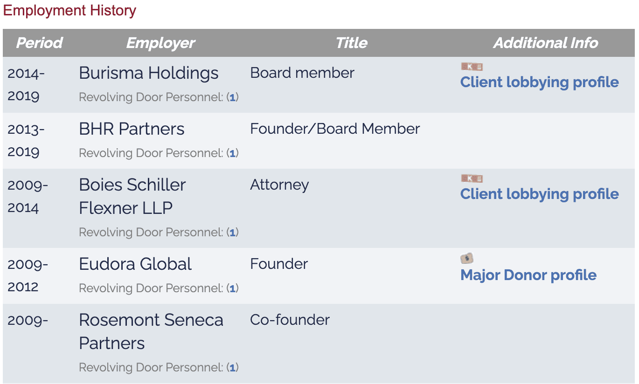Select the Rosemont Seneca Partners employer name

(151, 331)
